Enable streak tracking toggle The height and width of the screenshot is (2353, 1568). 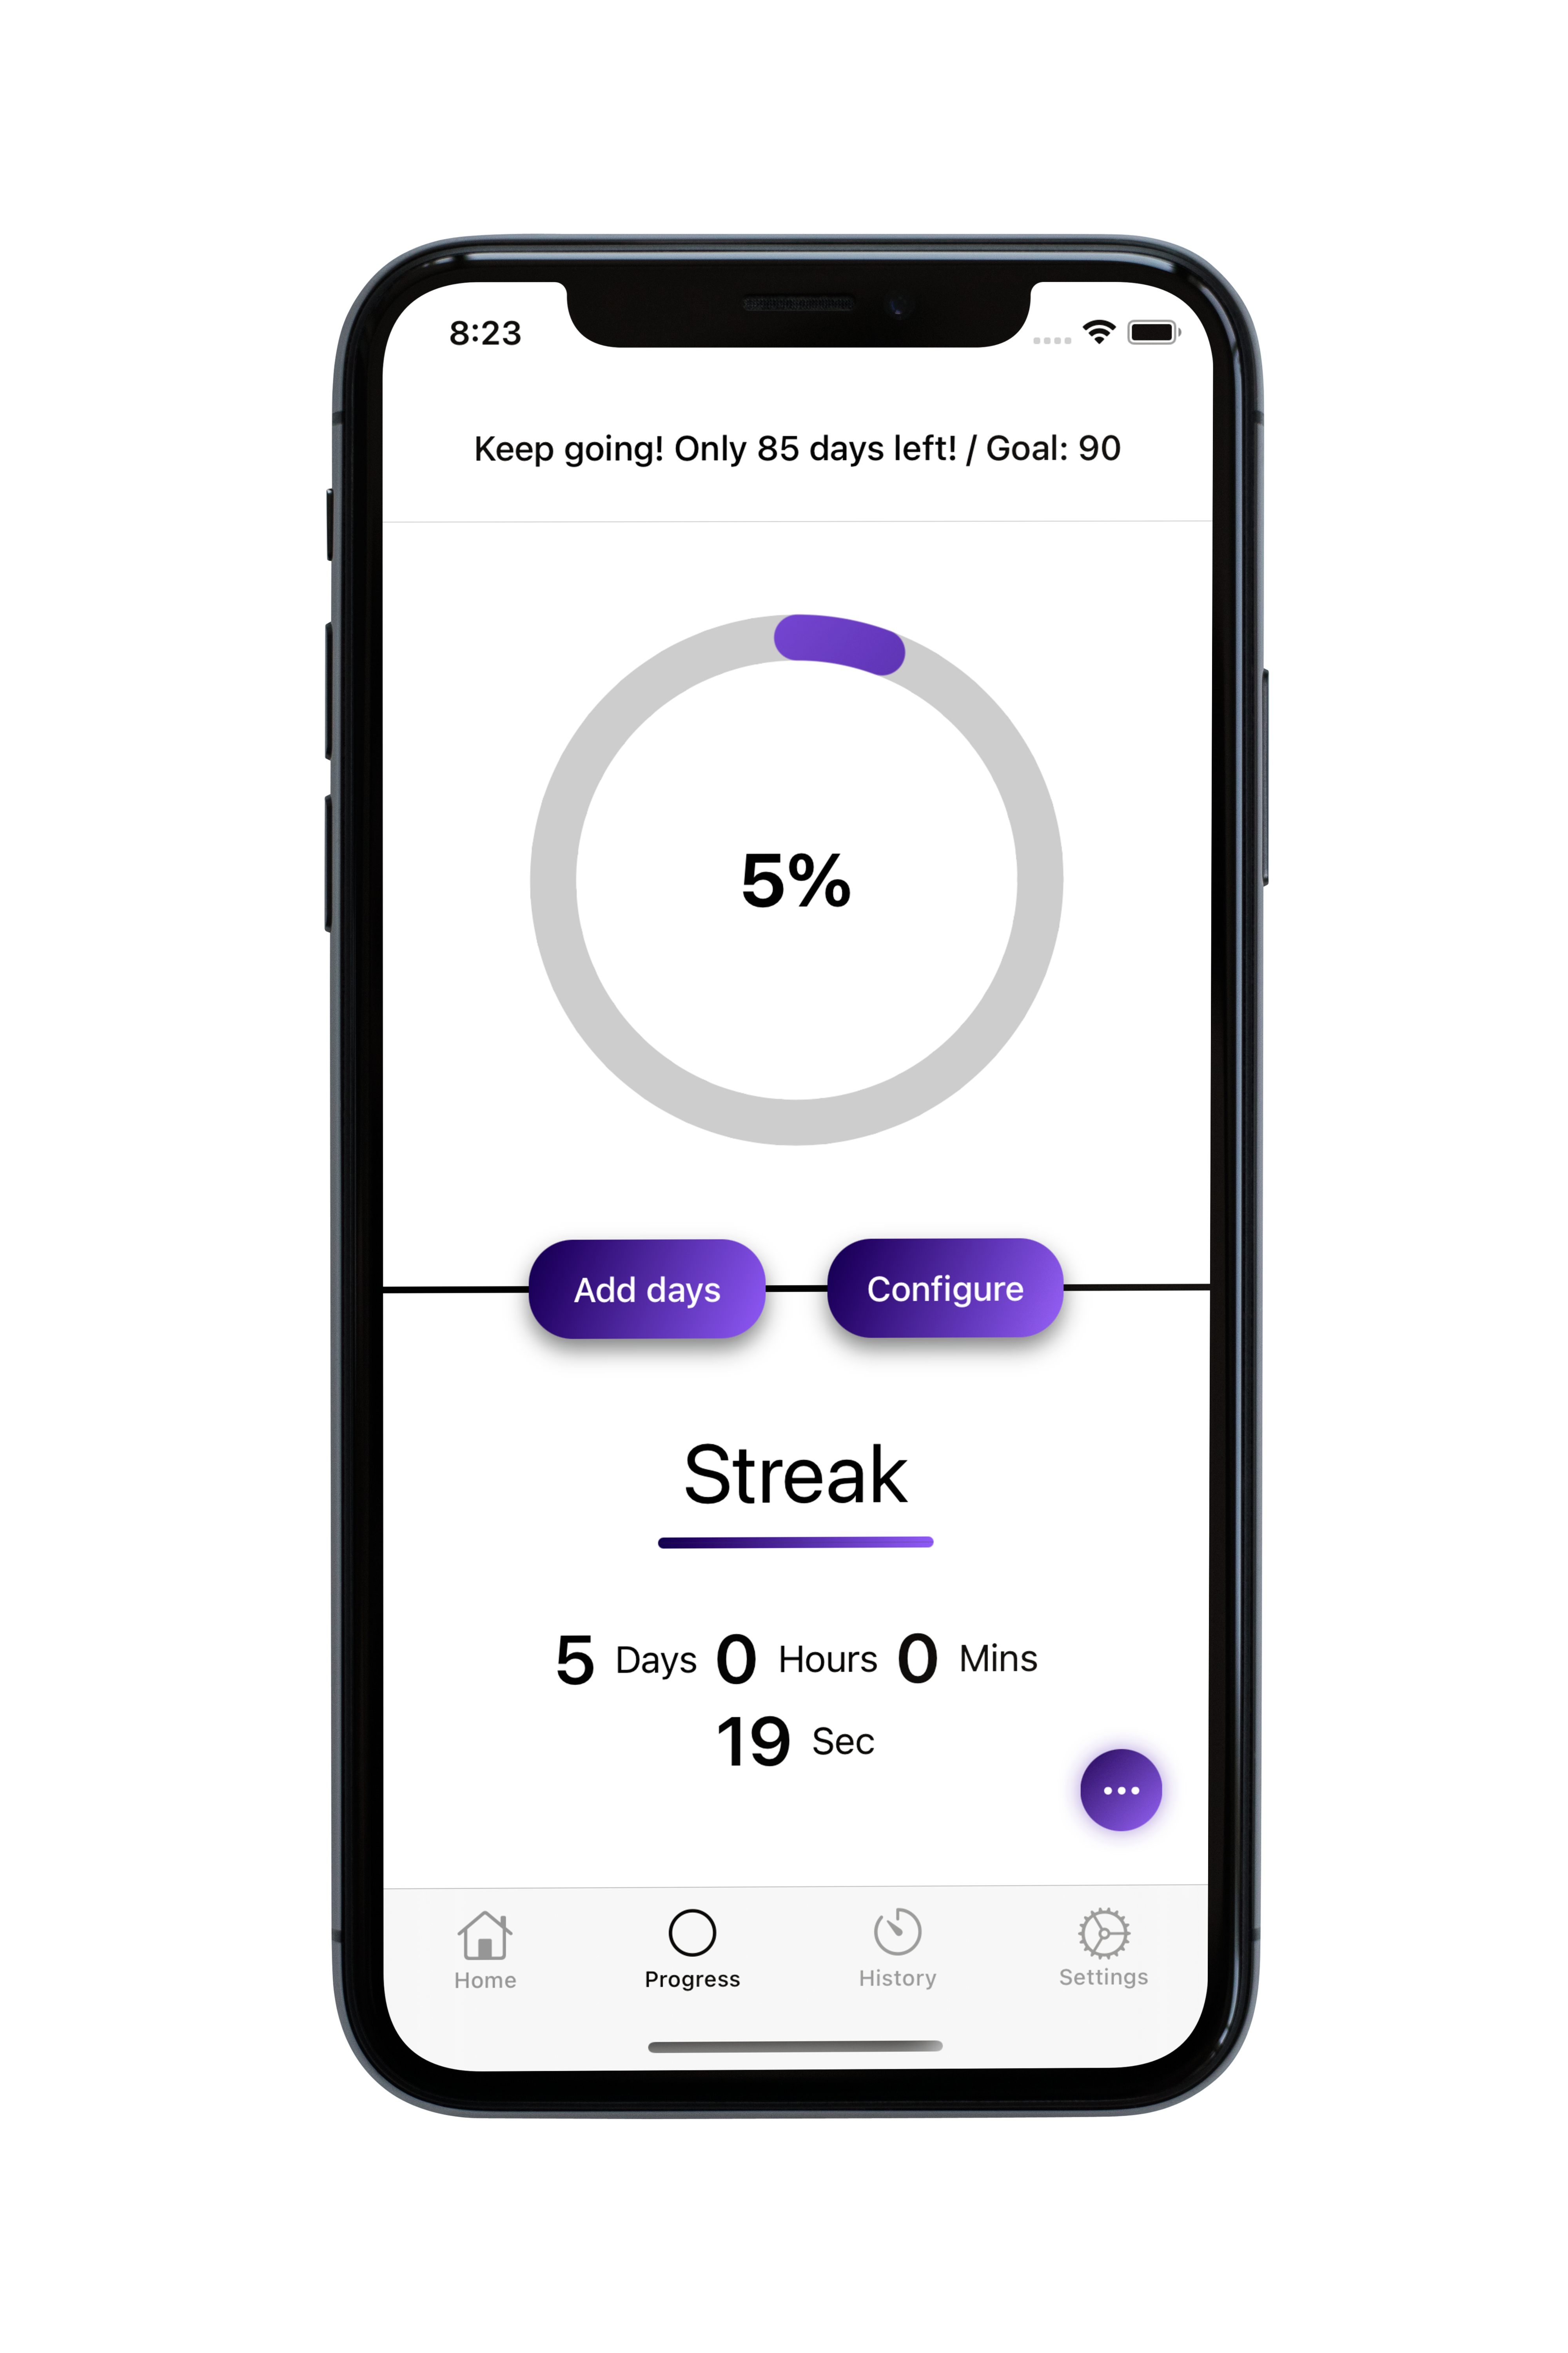pos(1122,1789)
